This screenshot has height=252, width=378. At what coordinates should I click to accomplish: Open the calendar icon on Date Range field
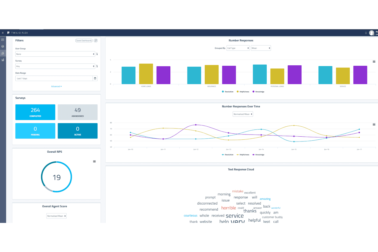(95, 78)
